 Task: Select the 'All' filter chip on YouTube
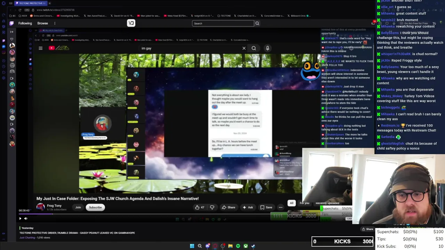click(292, 203)
